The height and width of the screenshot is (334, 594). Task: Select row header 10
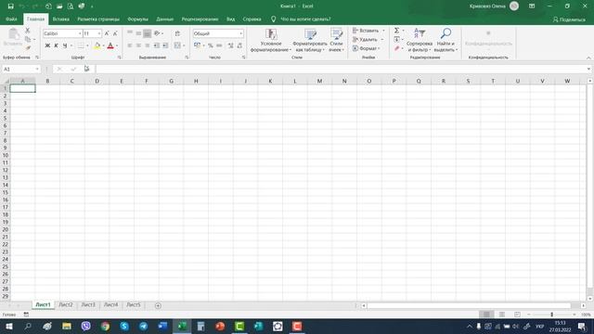[x=6, y=155]
